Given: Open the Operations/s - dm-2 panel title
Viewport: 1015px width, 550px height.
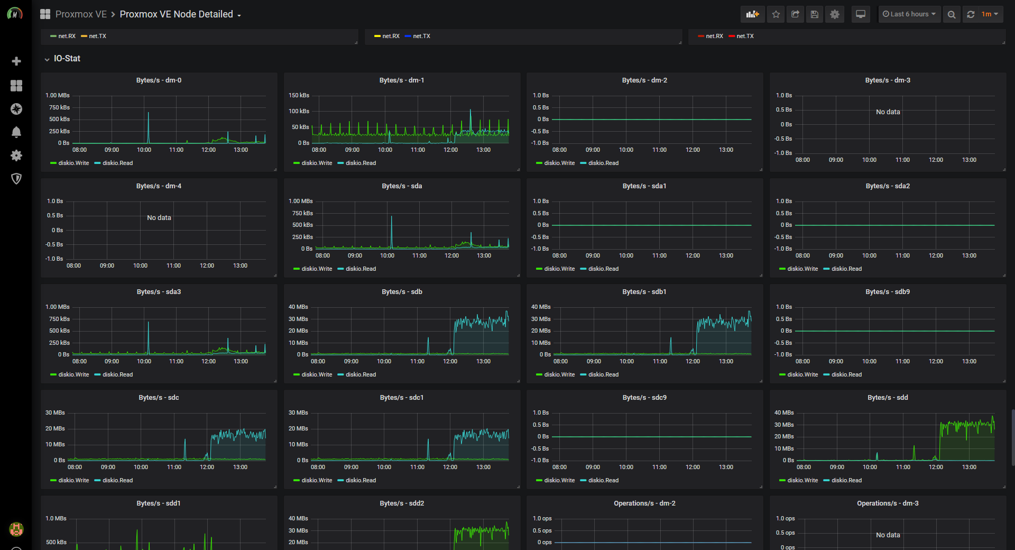Looking at the screenshot, I should coord(644,503).
